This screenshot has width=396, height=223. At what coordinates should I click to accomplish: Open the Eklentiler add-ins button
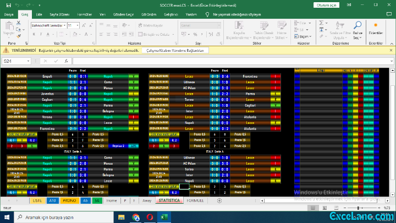pyautogui.click(x=376, y=28)
